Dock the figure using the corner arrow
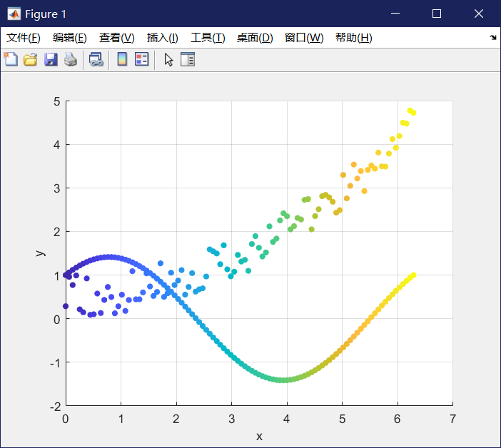 [x=493, y=38]
